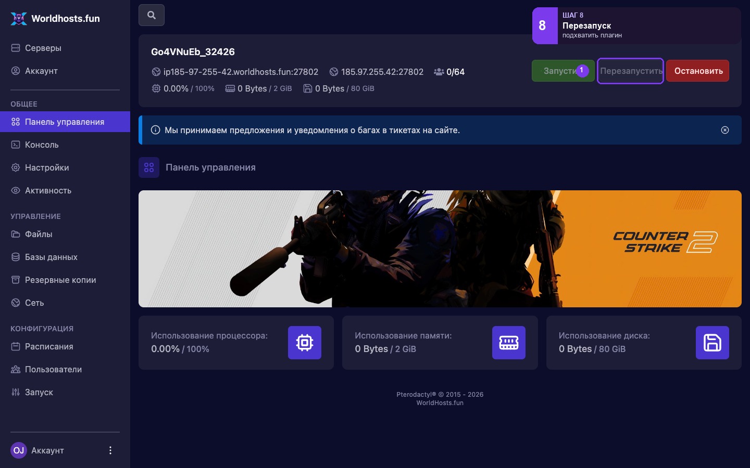
Task: Click the search magnifier icon button
Action: click(x=152, y=15)
